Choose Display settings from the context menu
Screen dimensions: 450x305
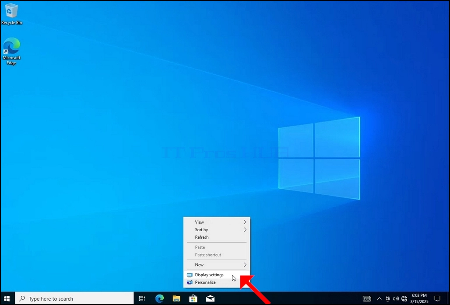coord(217,275)
